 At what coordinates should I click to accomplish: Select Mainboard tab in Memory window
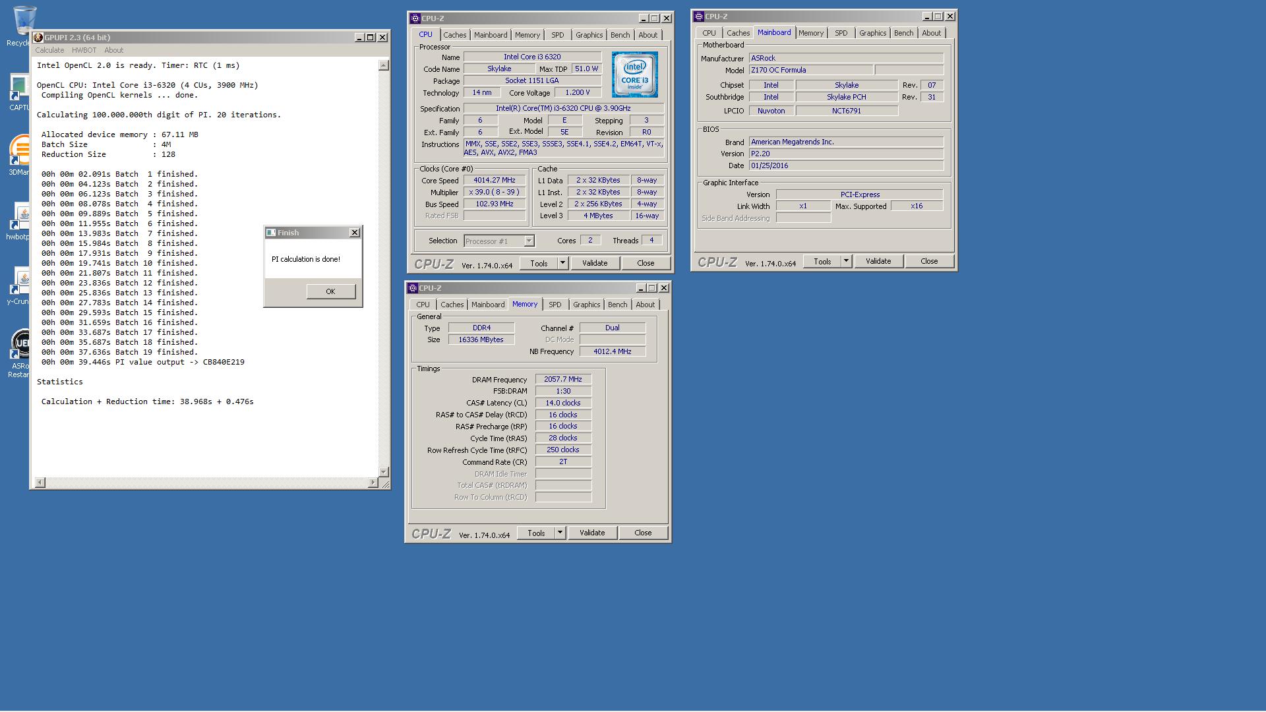tap(488, 305)
